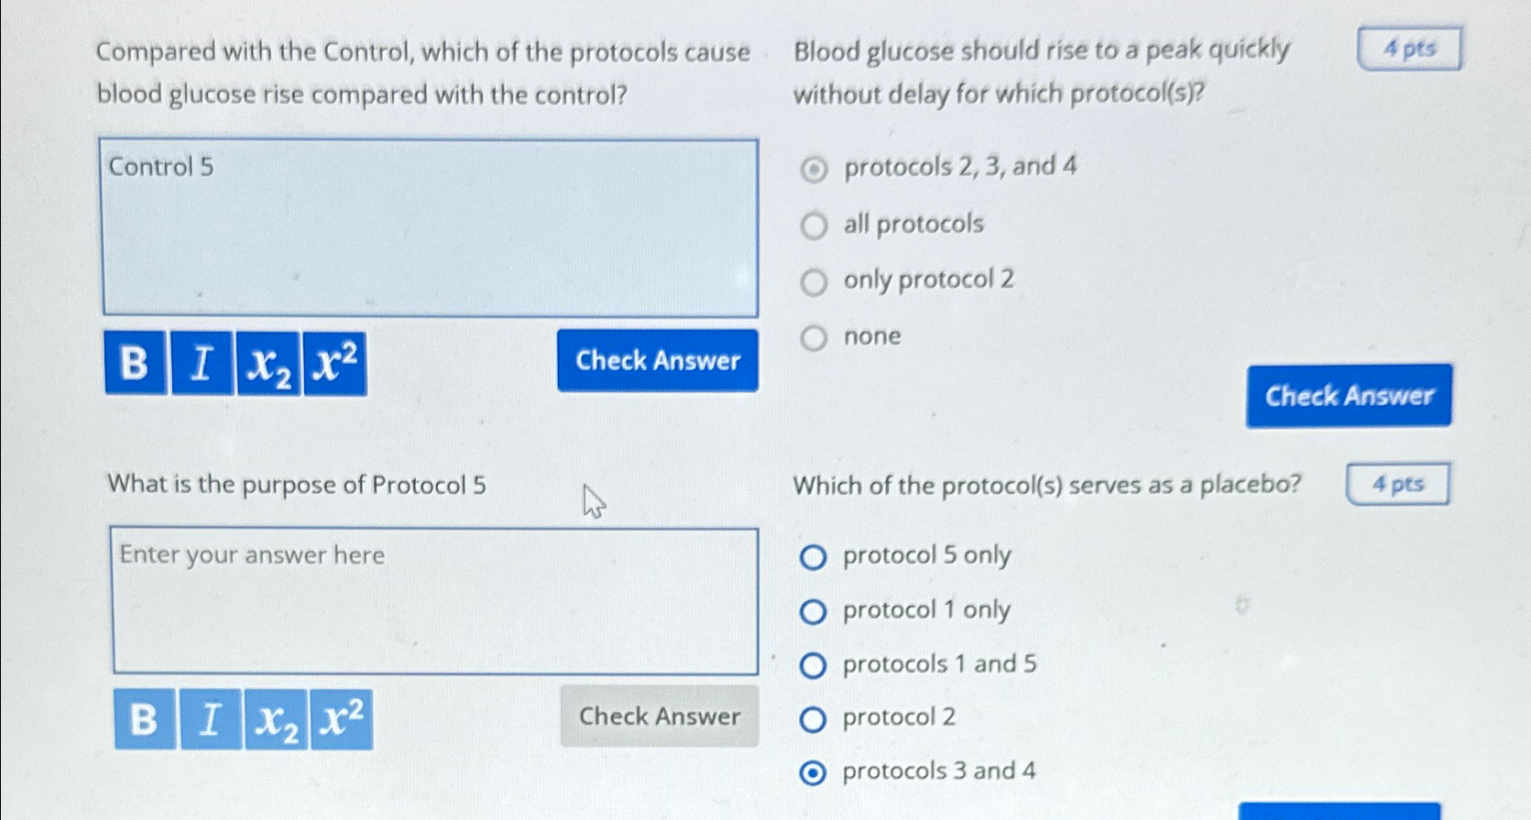Select 'protocol 1 only' as the placebo answer
1531x820 pixels.
814,610
